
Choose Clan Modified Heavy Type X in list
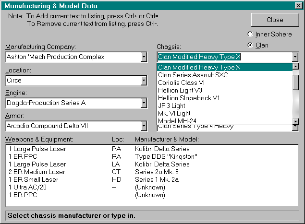pyautogui.click(x=225, y=67)
